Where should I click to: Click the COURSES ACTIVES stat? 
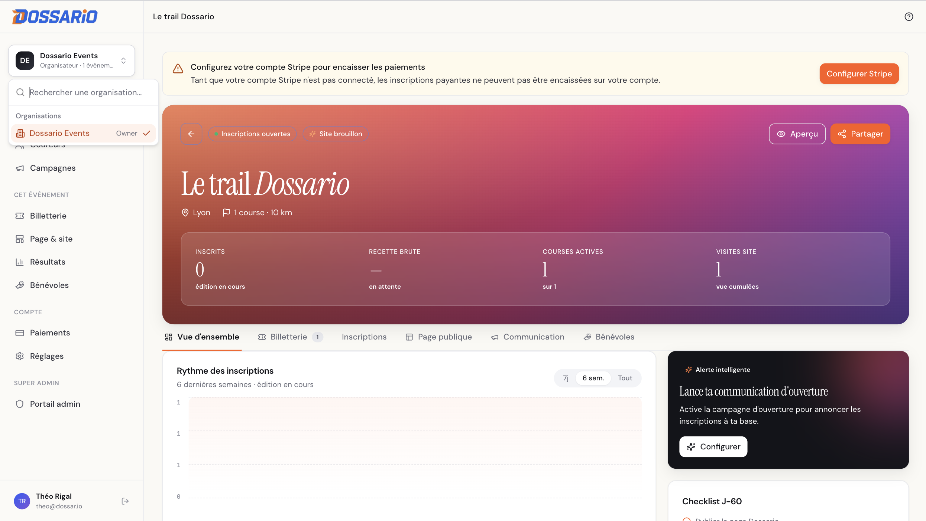click(573, 269)
